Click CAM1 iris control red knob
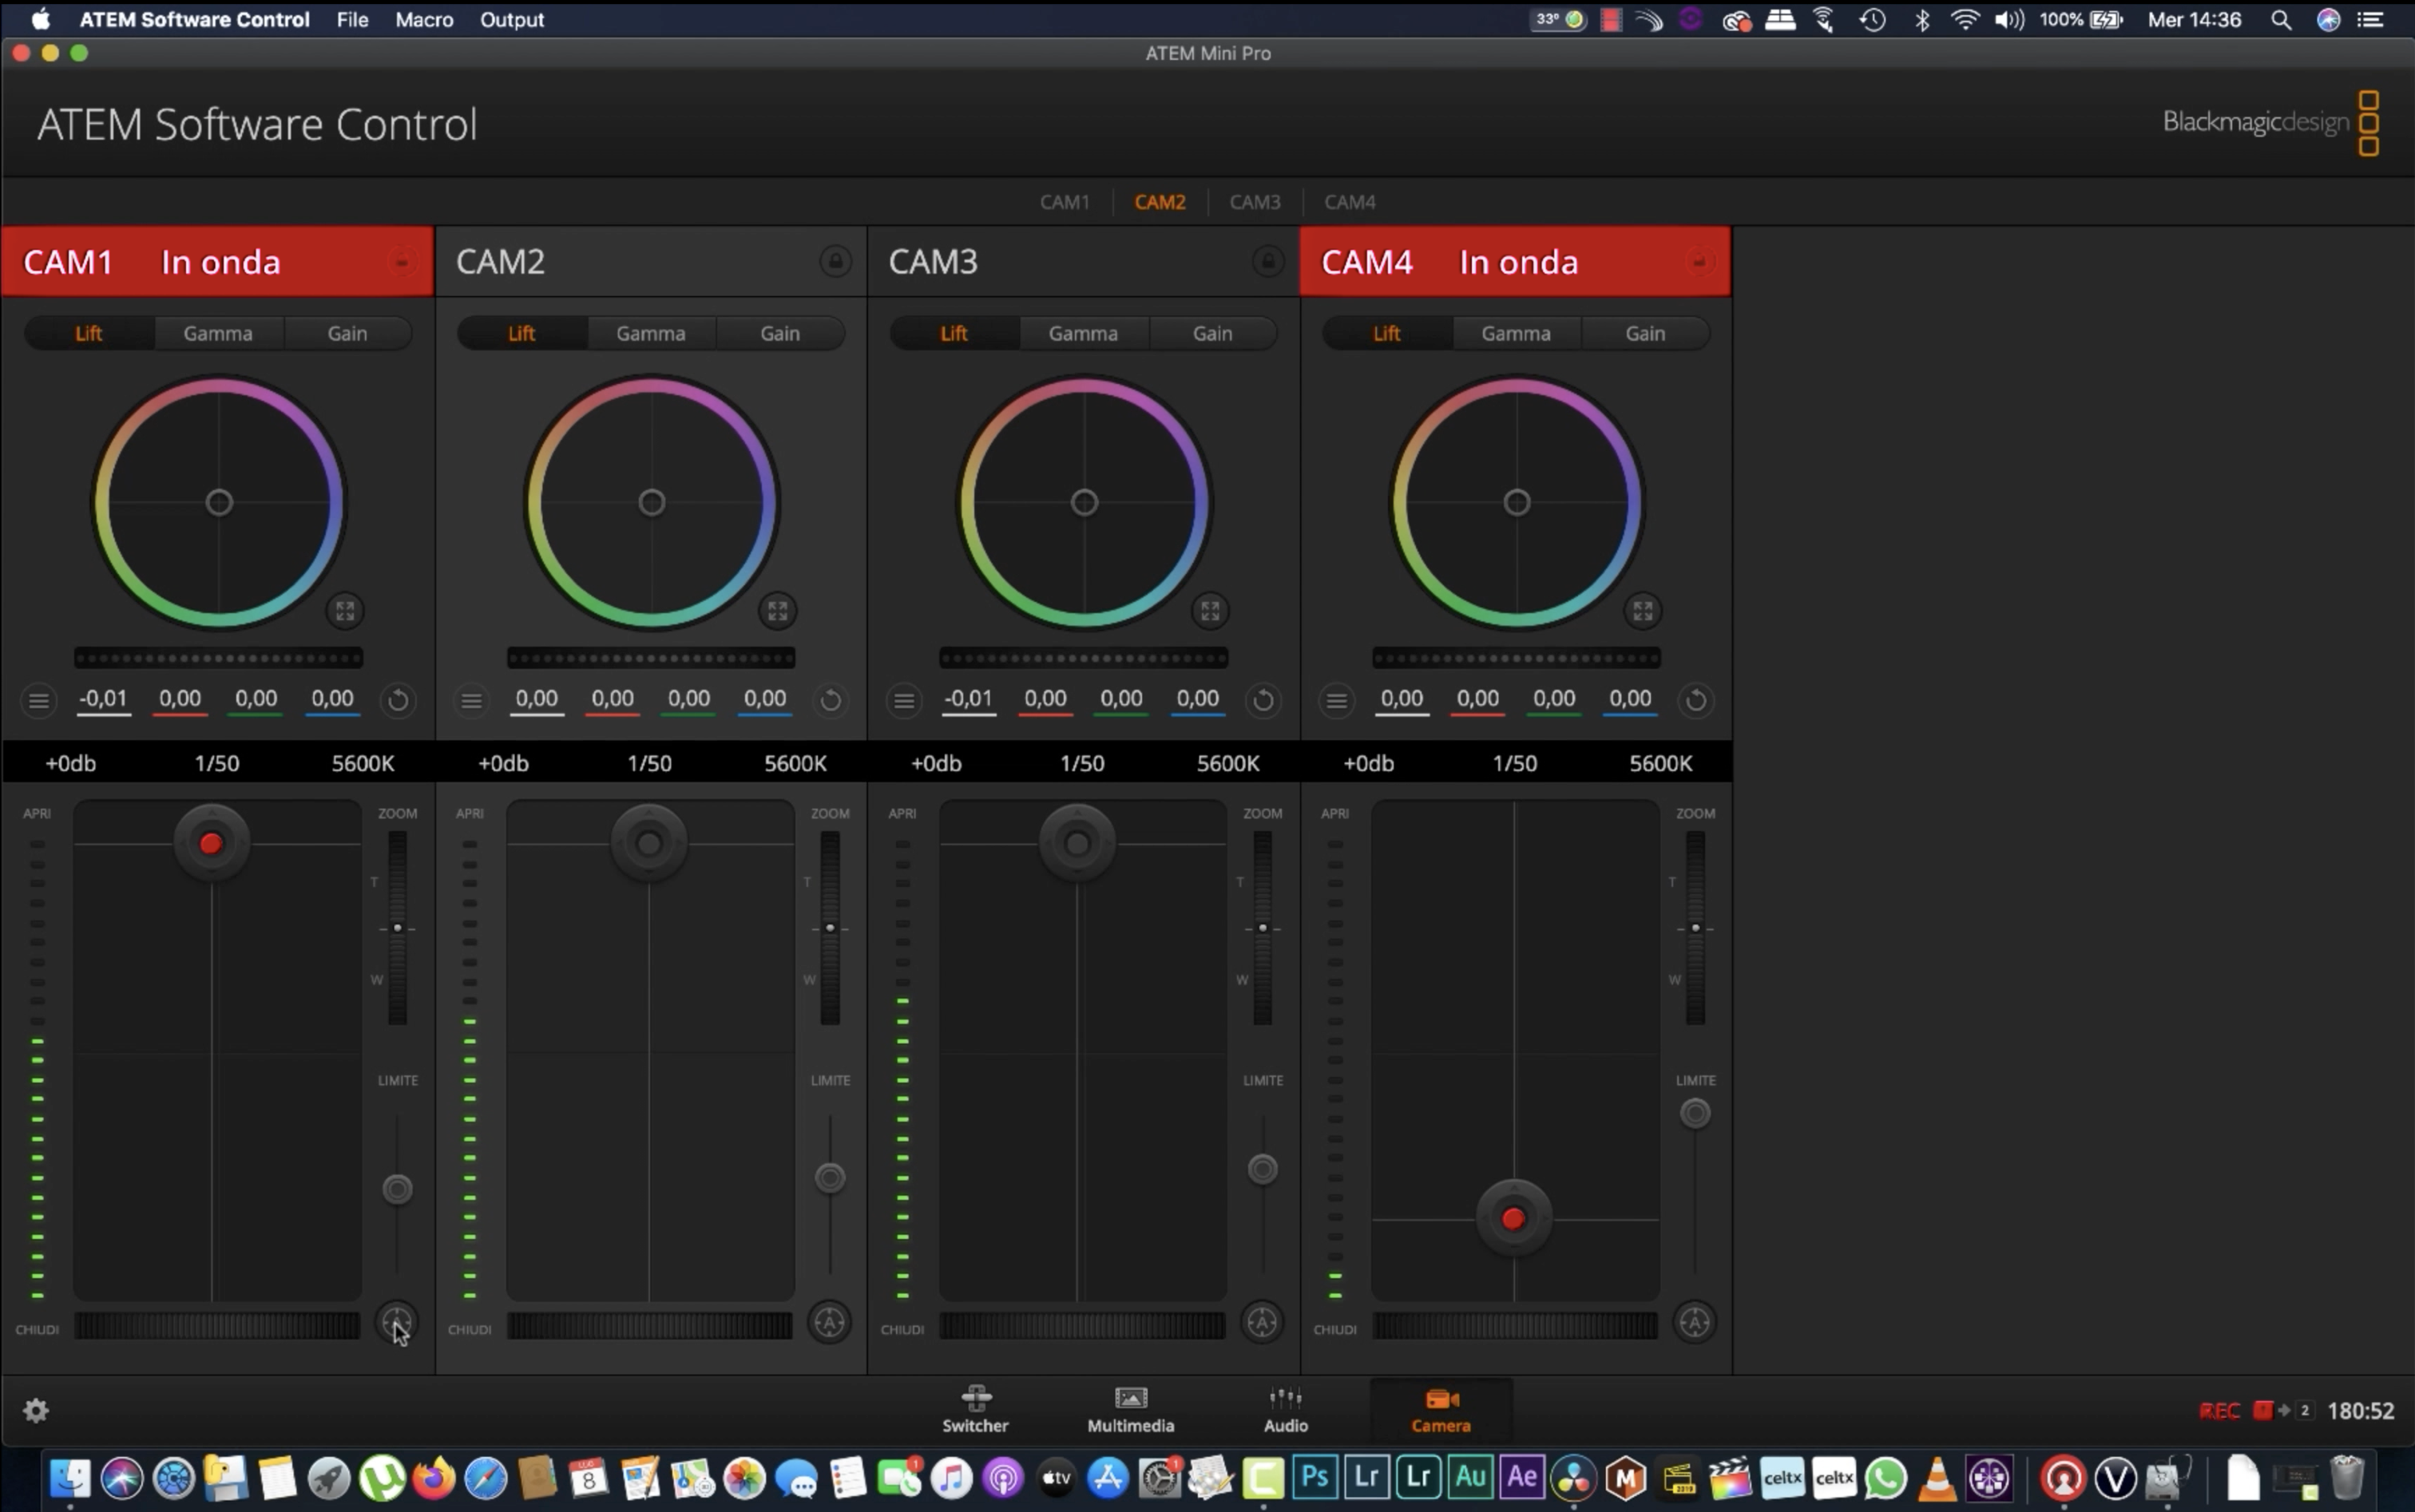The height and width of the screenshot is (1512, 2415). pos(211,844)
